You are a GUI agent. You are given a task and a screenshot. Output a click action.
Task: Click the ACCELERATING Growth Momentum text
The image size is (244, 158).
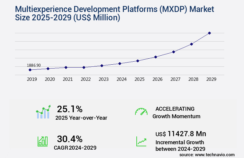pos(176,113)
